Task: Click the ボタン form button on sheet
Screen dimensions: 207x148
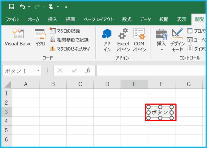Action: pyautogui.click(x=160, y=112)
